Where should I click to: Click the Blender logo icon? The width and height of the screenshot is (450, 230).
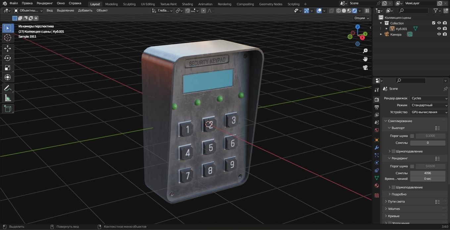pyautogui.click(x=5, y=3)
